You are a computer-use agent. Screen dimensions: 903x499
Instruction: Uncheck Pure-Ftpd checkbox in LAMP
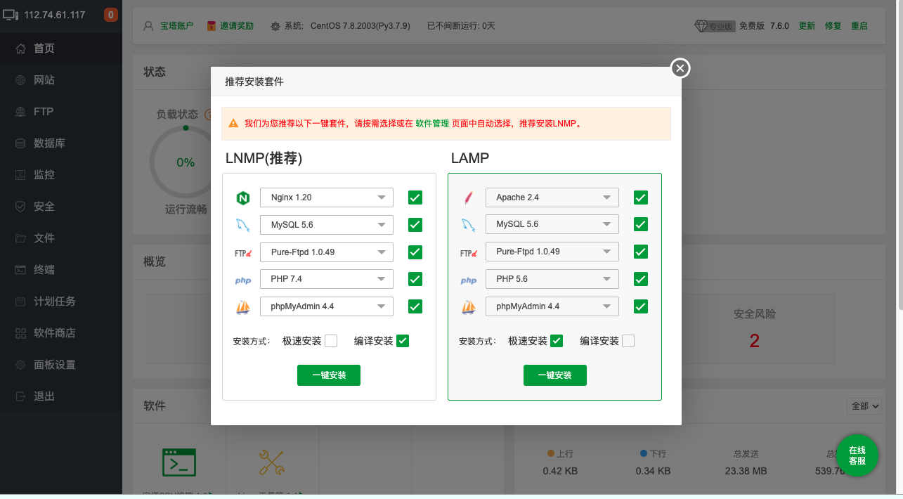pos(641,252)
